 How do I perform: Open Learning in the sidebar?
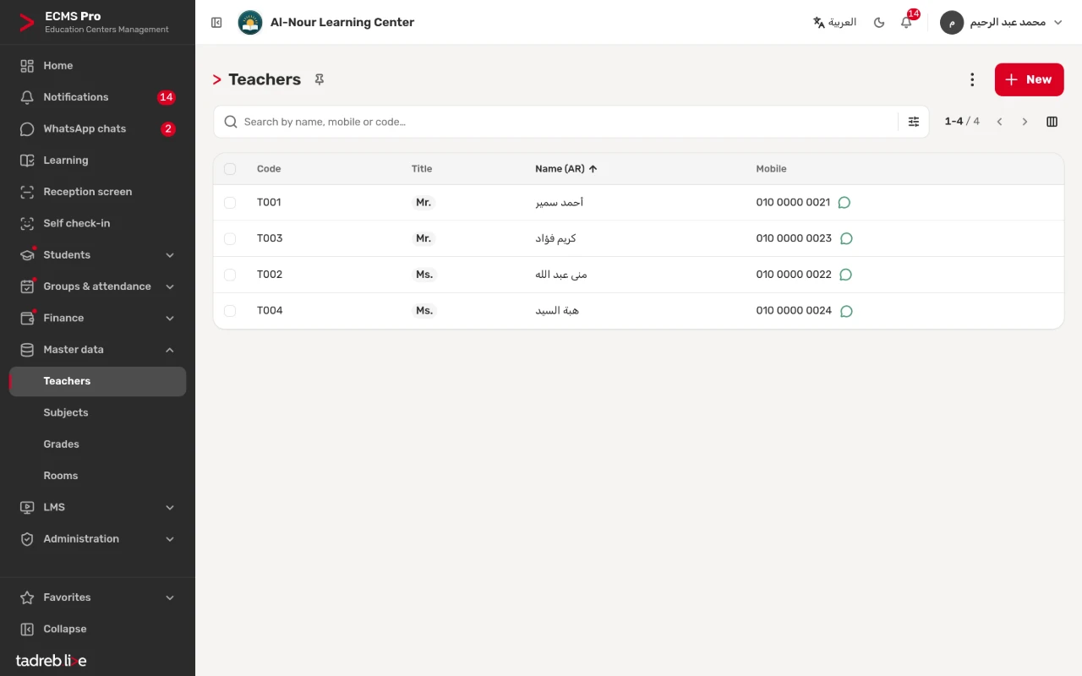pos(97,161)
